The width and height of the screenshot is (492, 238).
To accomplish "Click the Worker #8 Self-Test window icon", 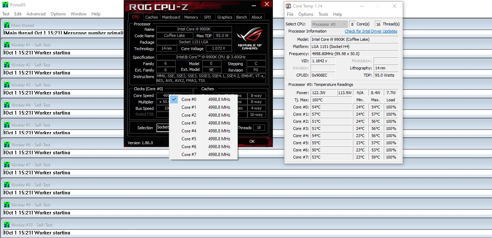I will (x=7, y=185).
